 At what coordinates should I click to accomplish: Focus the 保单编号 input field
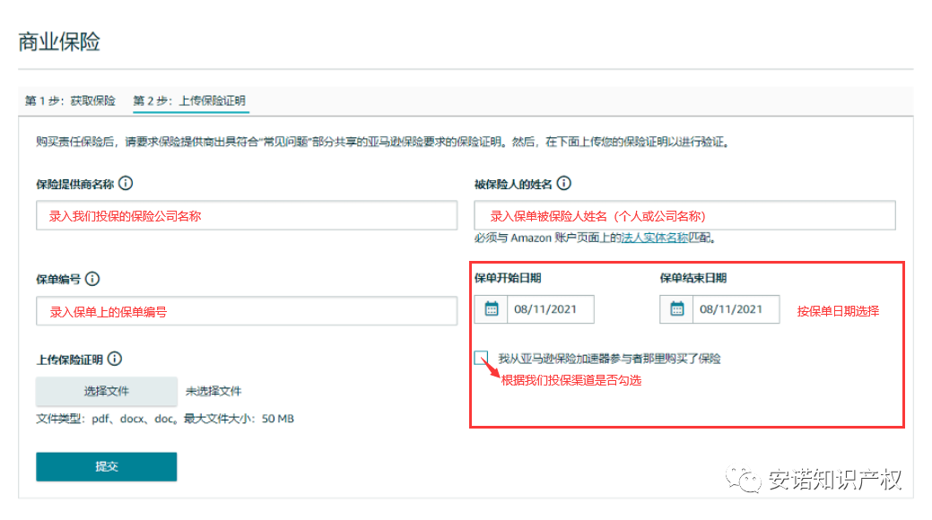(247, 311)
